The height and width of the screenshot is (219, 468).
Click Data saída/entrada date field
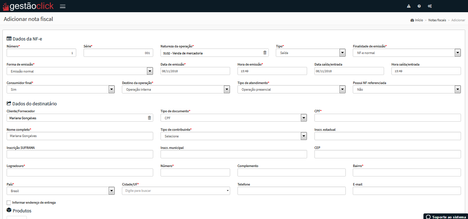pos(349,71)
